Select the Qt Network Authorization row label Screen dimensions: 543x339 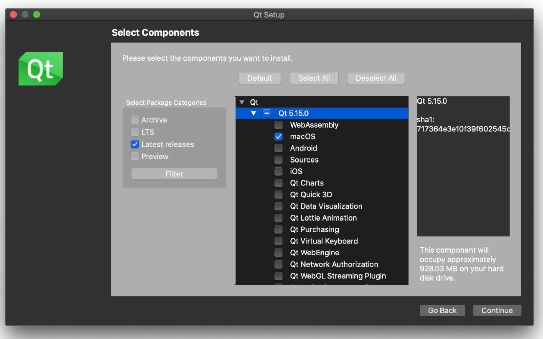coord(334,264)
